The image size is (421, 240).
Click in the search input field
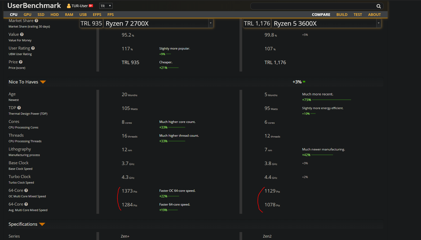click(313, 6)
